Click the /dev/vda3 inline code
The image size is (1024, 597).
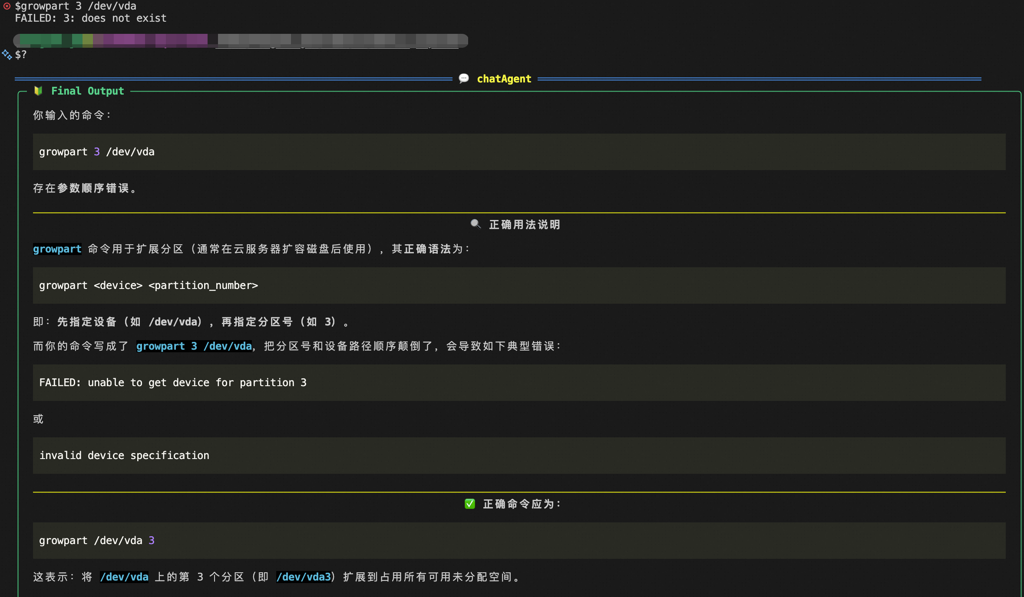(304, 577)
